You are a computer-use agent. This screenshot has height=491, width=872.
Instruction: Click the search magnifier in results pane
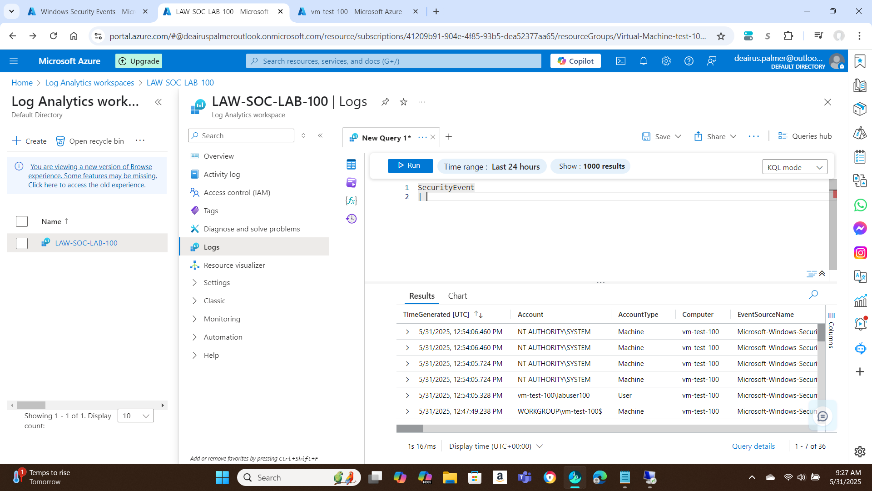tap(813, 295)
